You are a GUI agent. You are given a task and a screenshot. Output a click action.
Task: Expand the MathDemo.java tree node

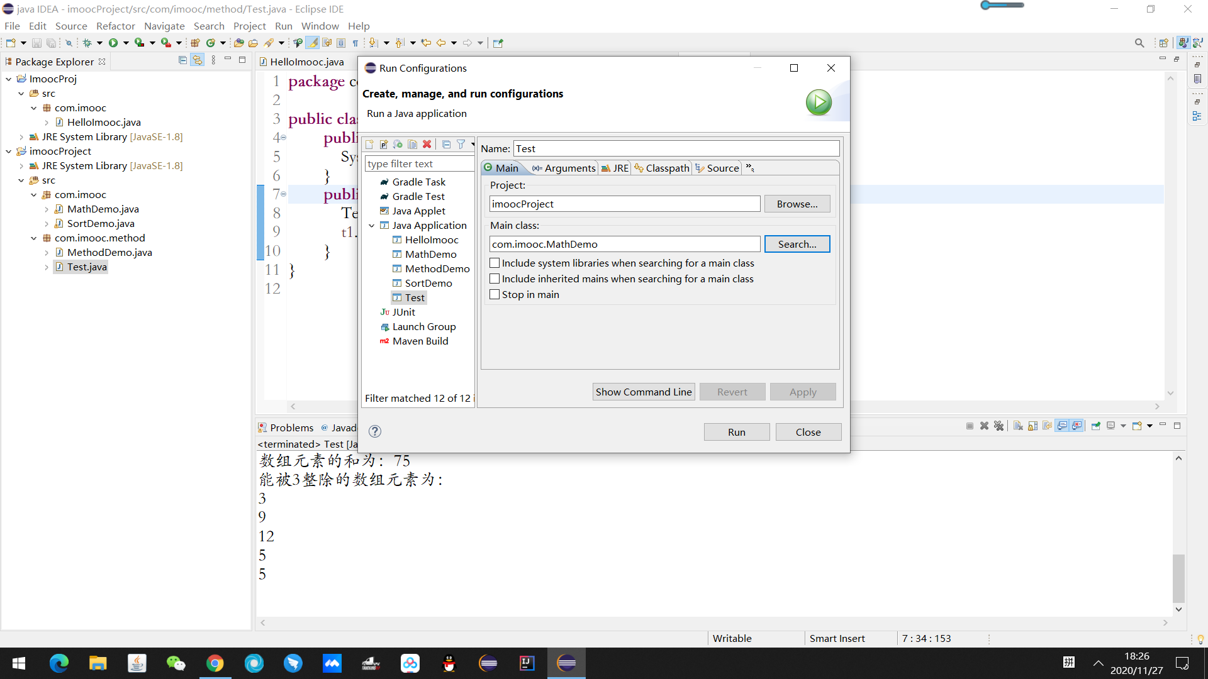[47, 209]
